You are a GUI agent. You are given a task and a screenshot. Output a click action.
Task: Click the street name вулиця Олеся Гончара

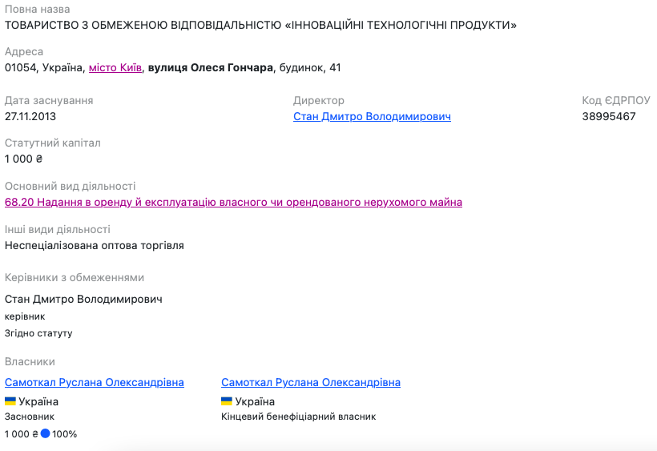(x=211, y=68)
